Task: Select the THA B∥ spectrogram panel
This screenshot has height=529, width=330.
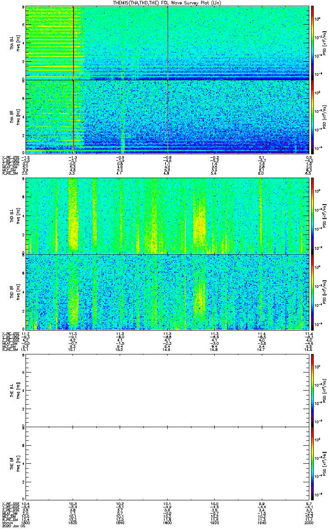Action: [167, 116]
